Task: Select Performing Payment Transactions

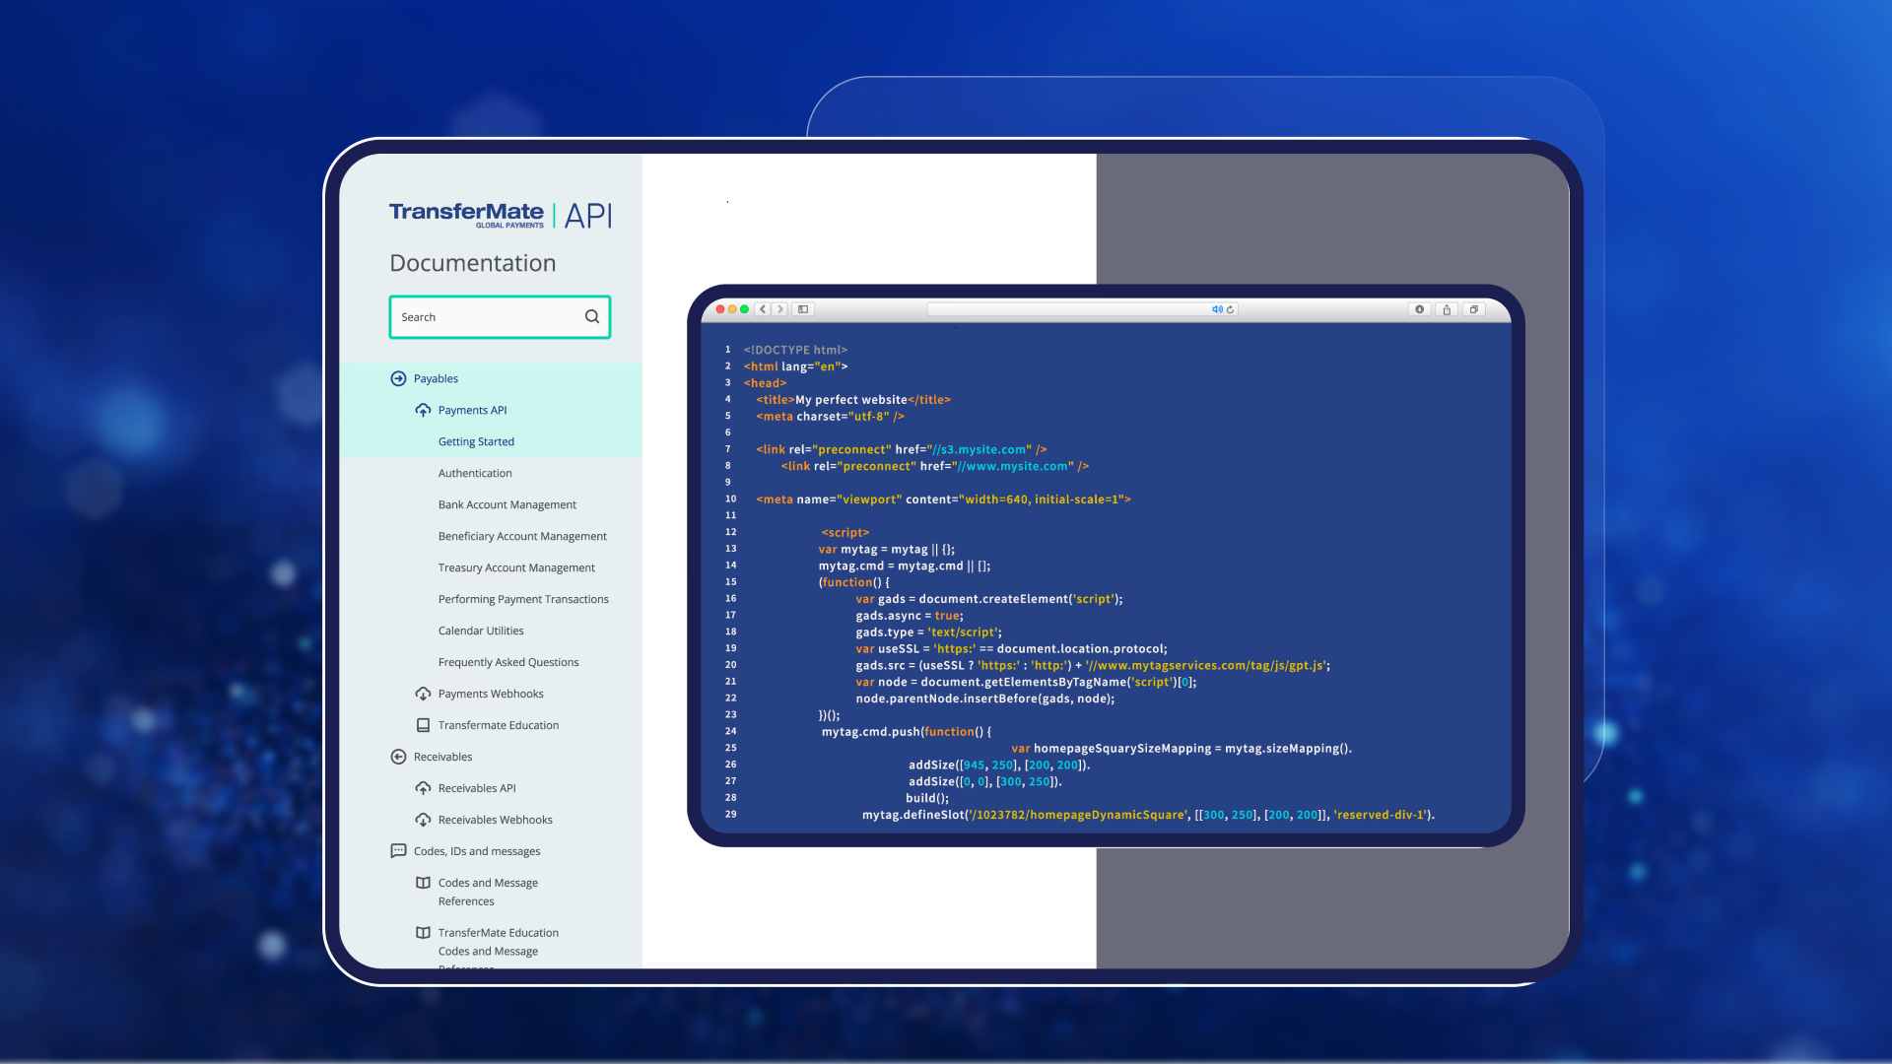Action: pyautogui.click(x=523, y=599)
